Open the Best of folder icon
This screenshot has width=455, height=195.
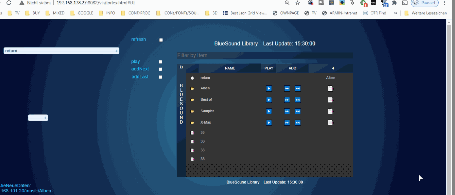pos(192,100)
